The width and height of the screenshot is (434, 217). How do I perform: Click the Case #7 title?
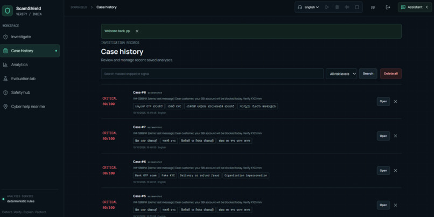point(139,127)
